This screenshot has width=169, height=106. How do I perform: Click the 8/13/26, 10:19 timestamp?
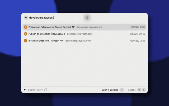click(138, 27)
